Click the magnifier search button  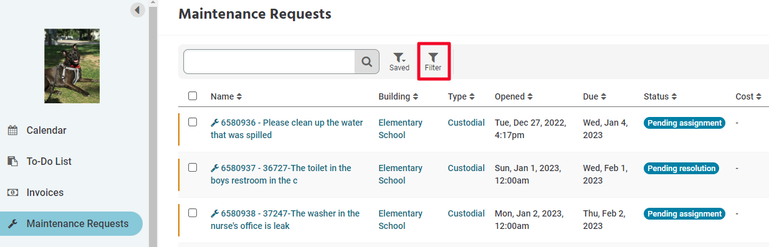[367, 62]
